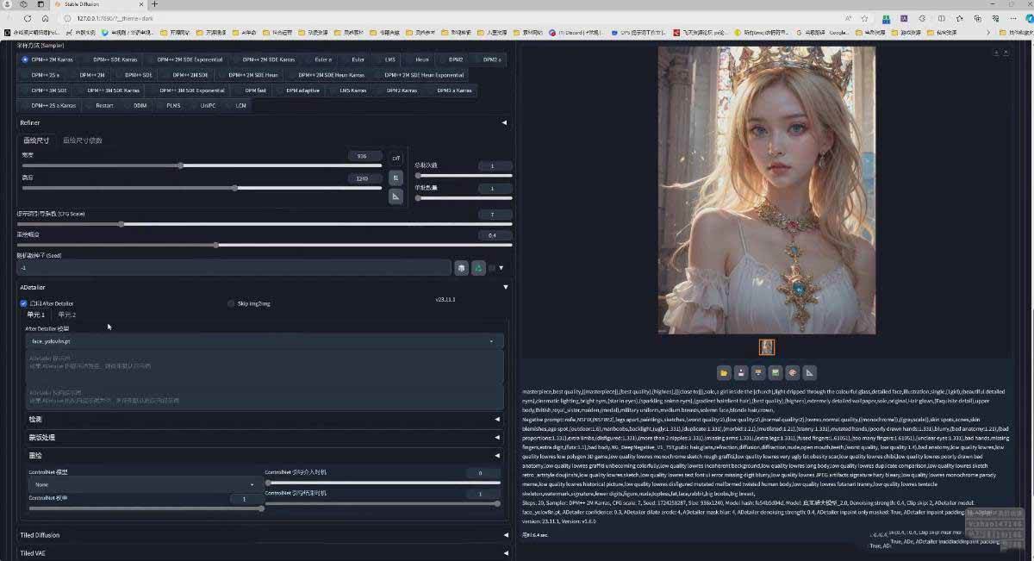1034x561 pixels.
Task: Send the image to extras with the ruler icon
Action: [809, 371]
